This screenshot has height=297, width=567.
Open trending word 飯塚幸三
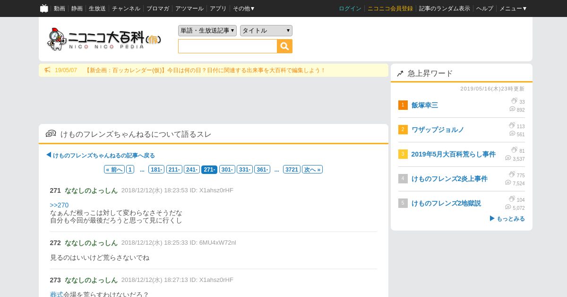pos(425,105)
